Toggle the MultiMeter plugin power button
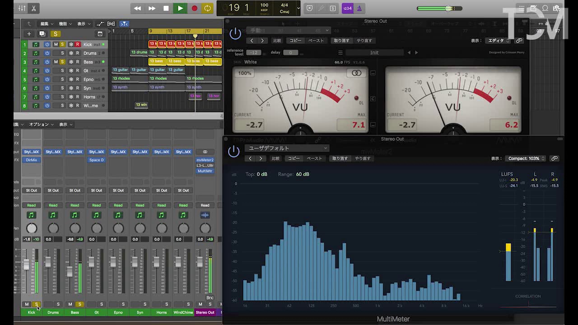Screen dimensions: 578x325 pyautogui.click(x=234, y=152)
